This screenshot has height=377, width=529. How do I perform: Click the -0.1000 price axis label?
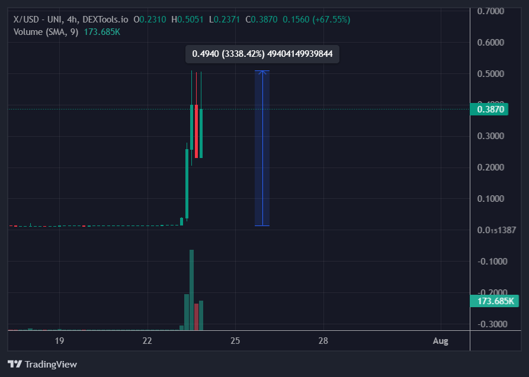click(492, 262)
